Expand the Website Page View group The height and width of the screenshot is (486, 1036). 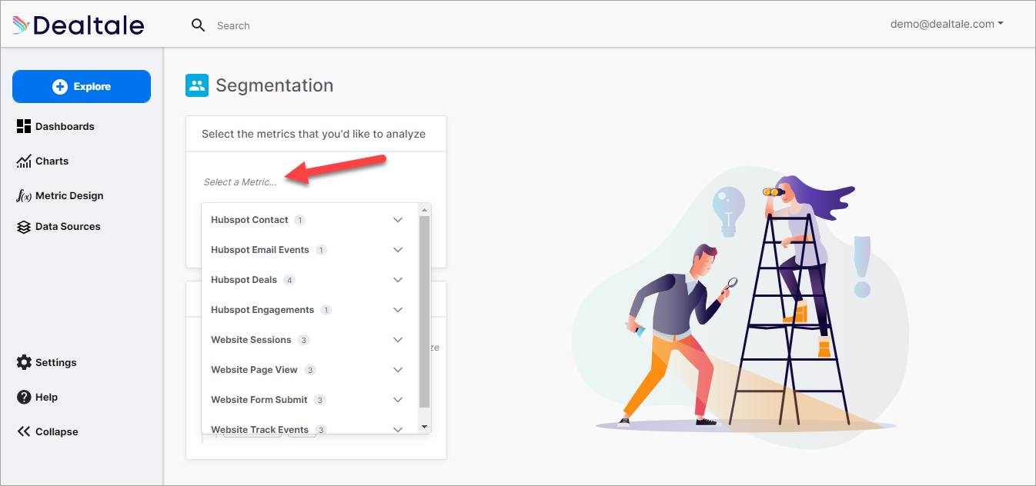click(398, 370)
